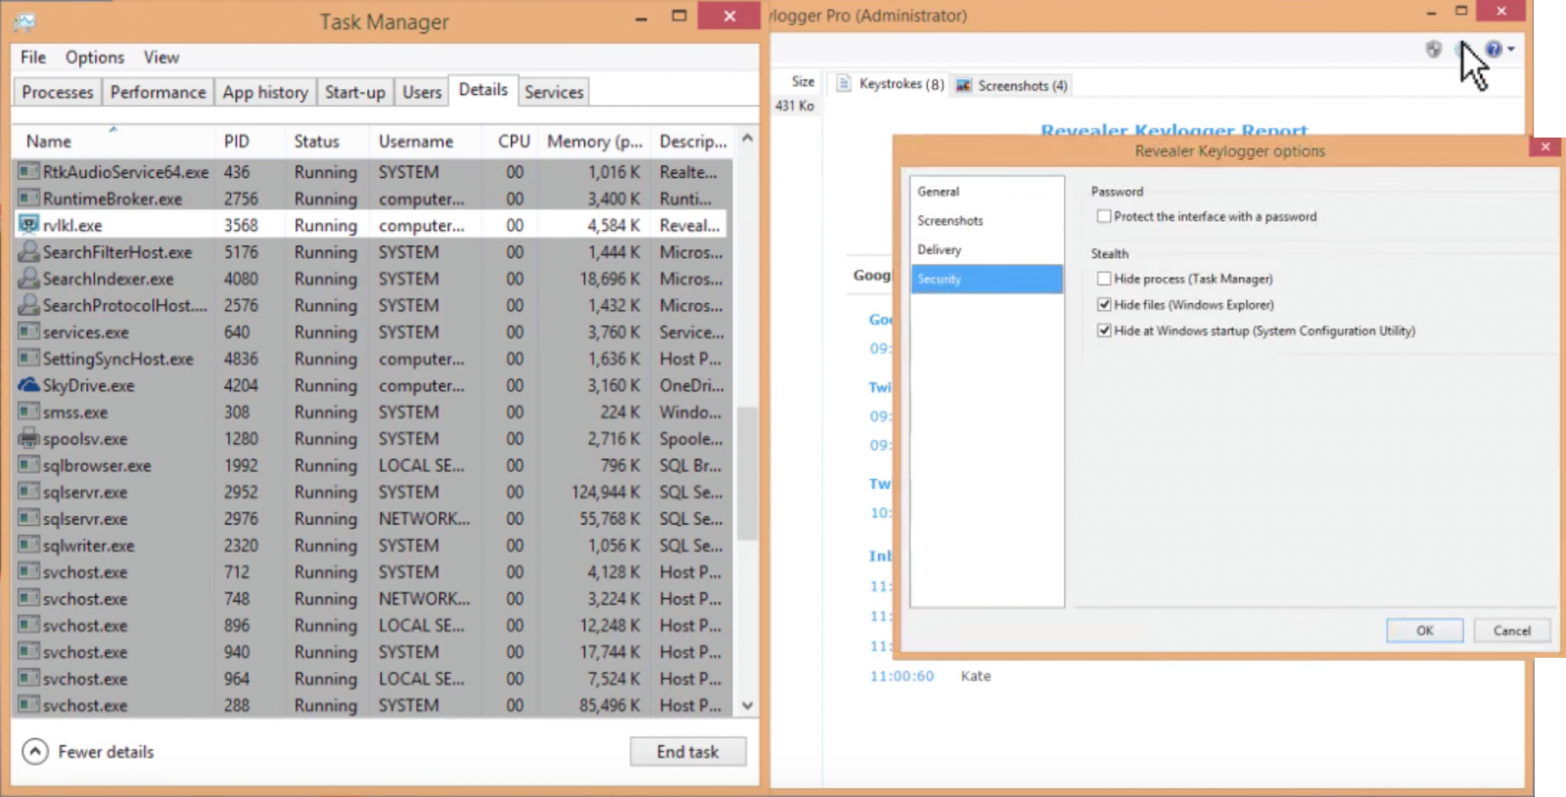Uncheck Hide files (Windows Explorer)
The height and width of the screenshot is (797, 1566).
pos(1104,305)
